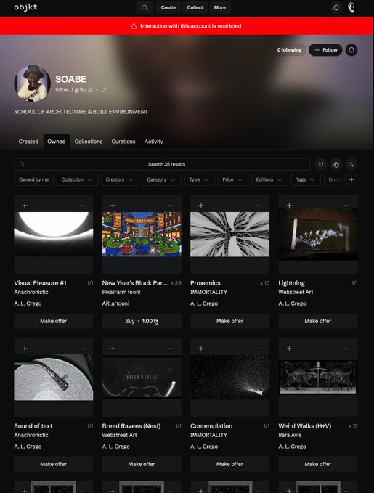The width and height of the screenshot is (374, 493).
Task: Open three-dot menu on Proxemics card
Action: [x=259, y=205]
